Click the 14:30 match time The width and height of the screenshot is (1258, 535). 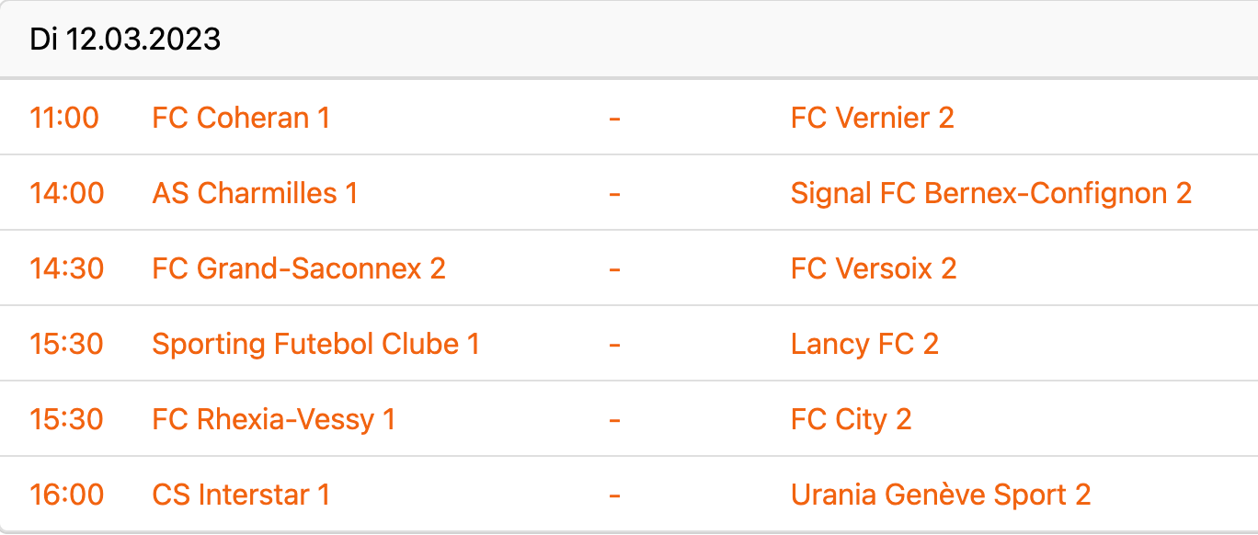point(66,268)
